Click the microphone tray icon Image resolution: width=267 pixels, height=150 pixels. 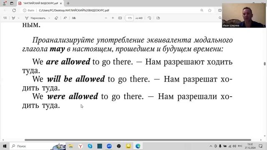coord(220,146)
